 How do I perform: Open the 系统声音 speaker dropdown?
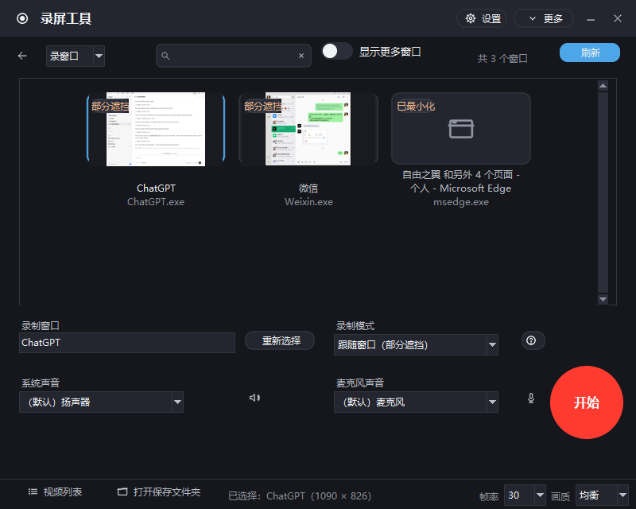(x=101, y=402)
